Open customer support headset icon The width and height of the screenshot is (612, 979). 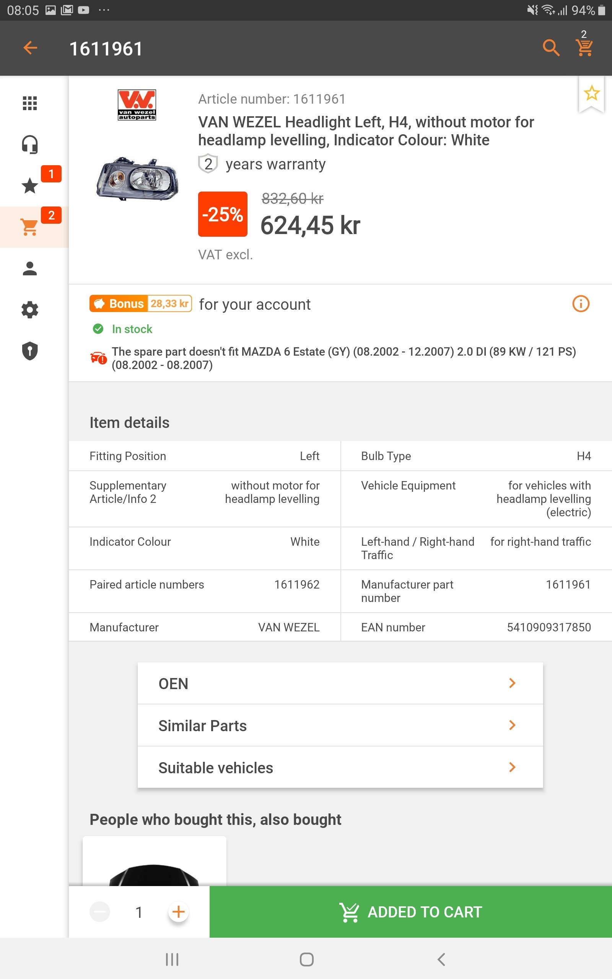click(29, 145)
